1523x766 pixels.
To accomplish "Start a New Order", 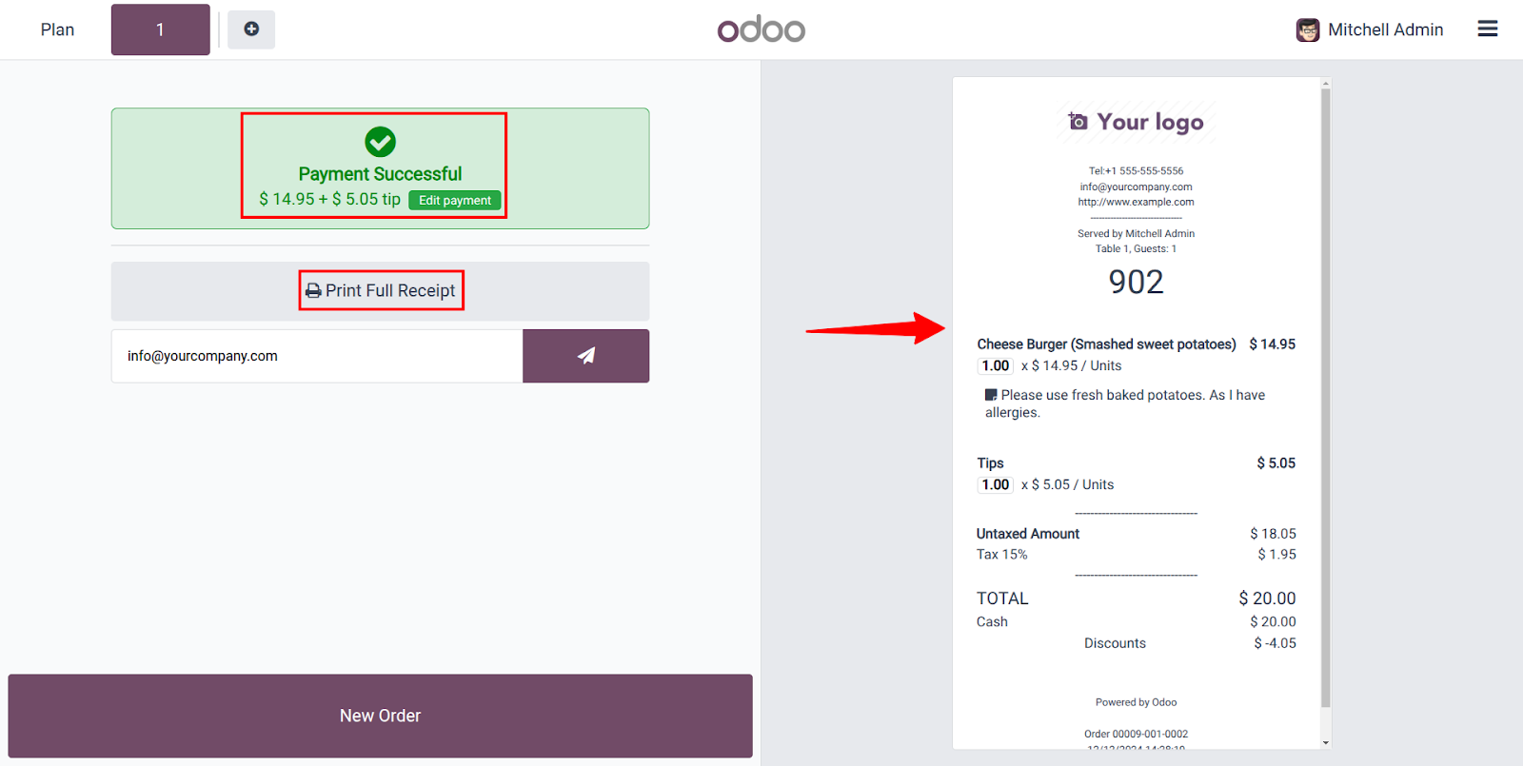I will [381, 716].
